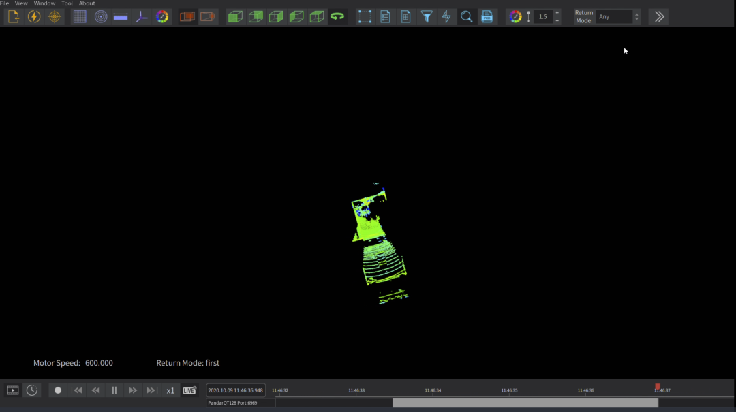736x412 pixels.
Task: Click the 11:46:33 timeline tick
Action: click(x=356, y=390)
